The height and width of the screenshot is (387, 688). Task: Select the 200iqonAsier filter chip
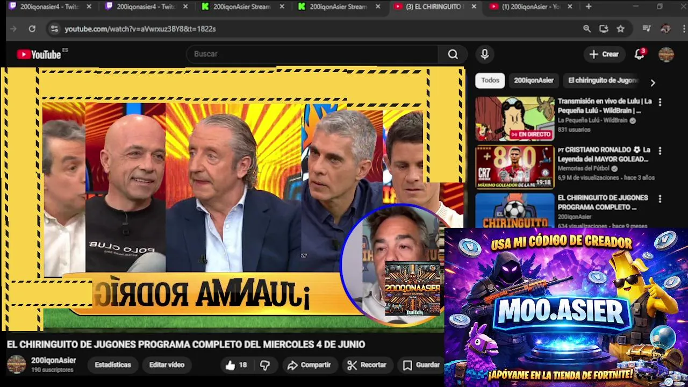(534, 81)
